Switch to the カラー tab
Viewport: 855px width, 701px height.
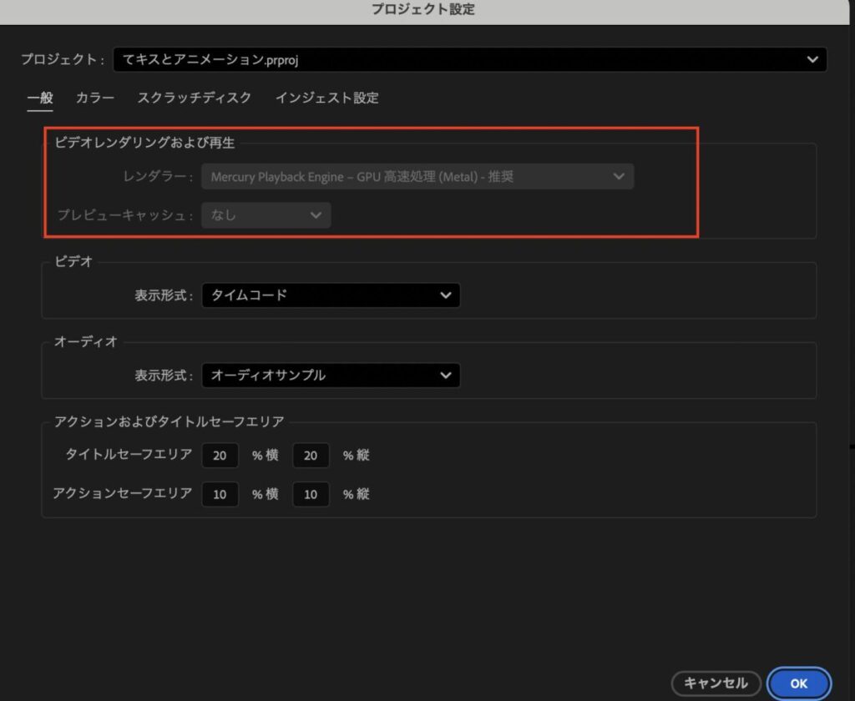coord(95,98)
